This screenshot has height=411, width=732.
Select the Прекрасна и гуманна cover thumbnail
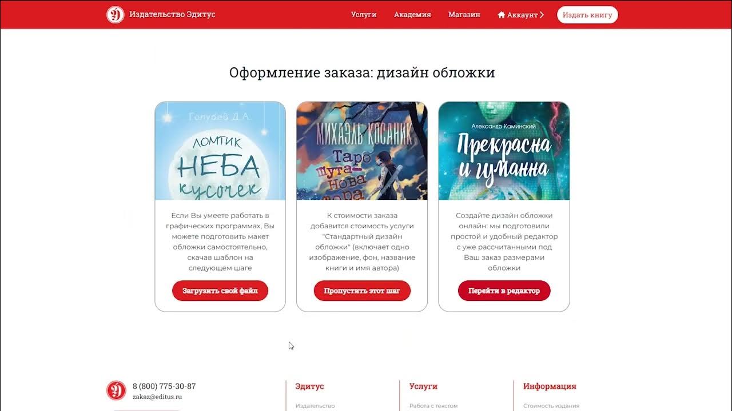pos(504,151)
